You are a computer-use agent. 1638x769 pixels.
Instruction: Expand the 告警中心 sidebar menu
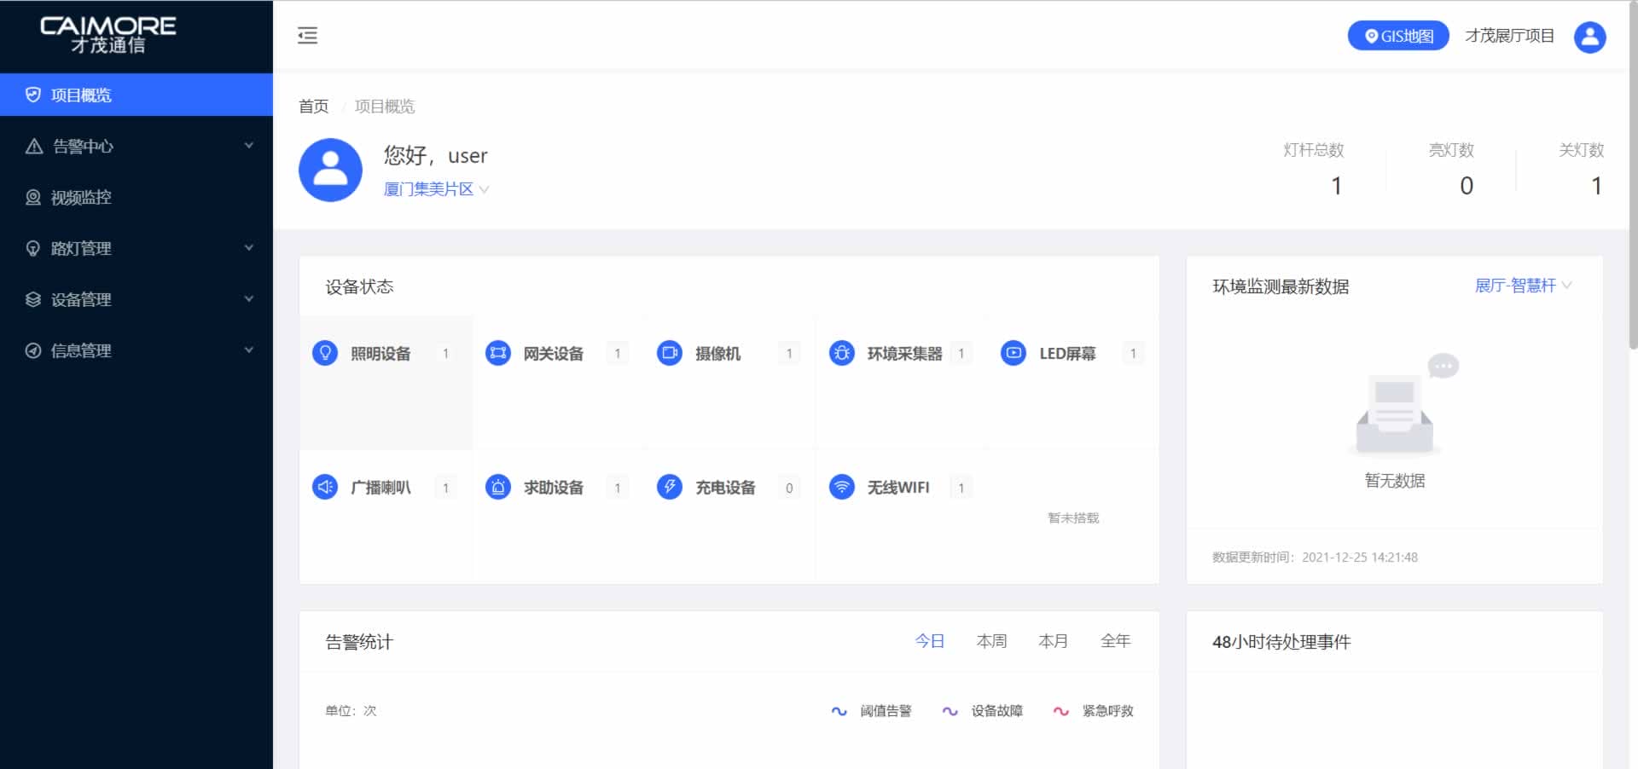(136, 146)
